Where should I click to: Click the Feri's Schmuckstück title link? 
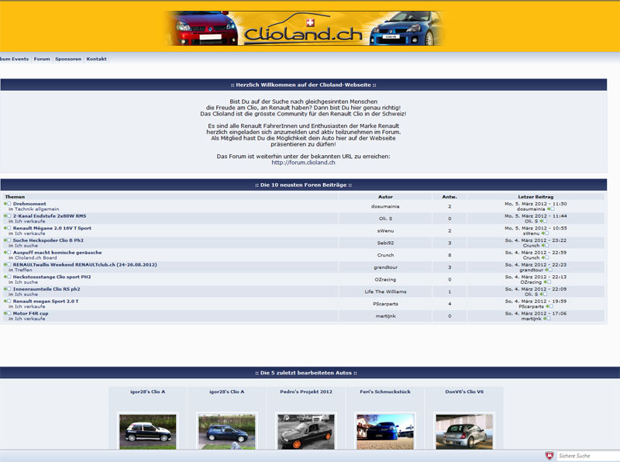click(x=385, y=391)
